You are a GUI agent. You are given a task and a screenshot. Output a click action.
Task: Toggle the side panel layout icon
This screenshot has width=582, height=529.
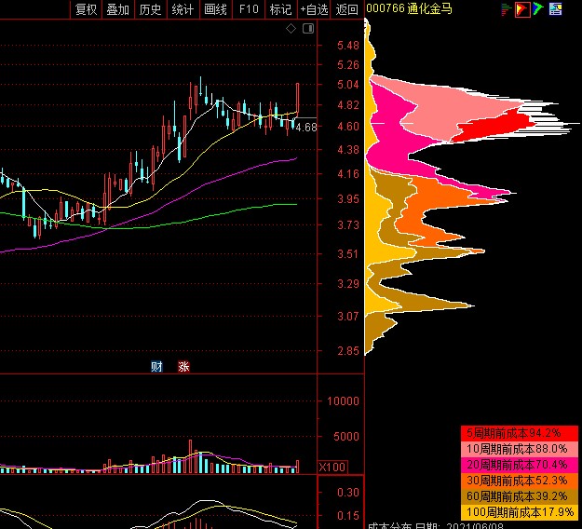point(308,29)
